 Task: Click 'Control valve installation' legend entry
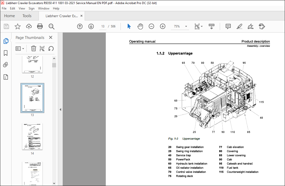click(191, 172)
